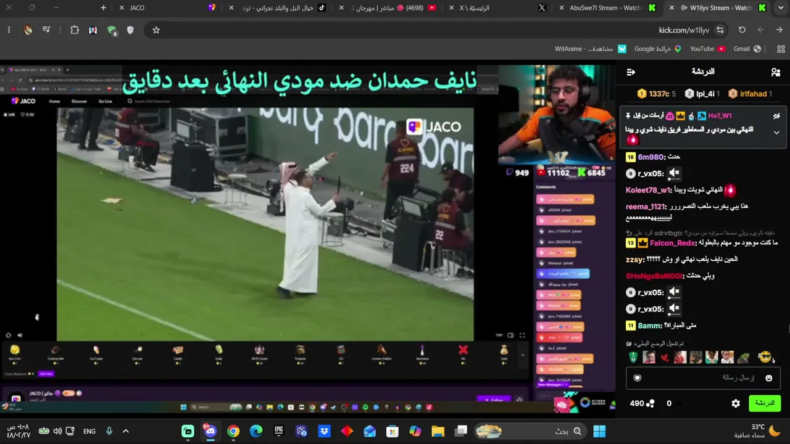Open the Google Maps bookmark
Viewport: 790px width, 444px height.
click(x=657, y=49)
